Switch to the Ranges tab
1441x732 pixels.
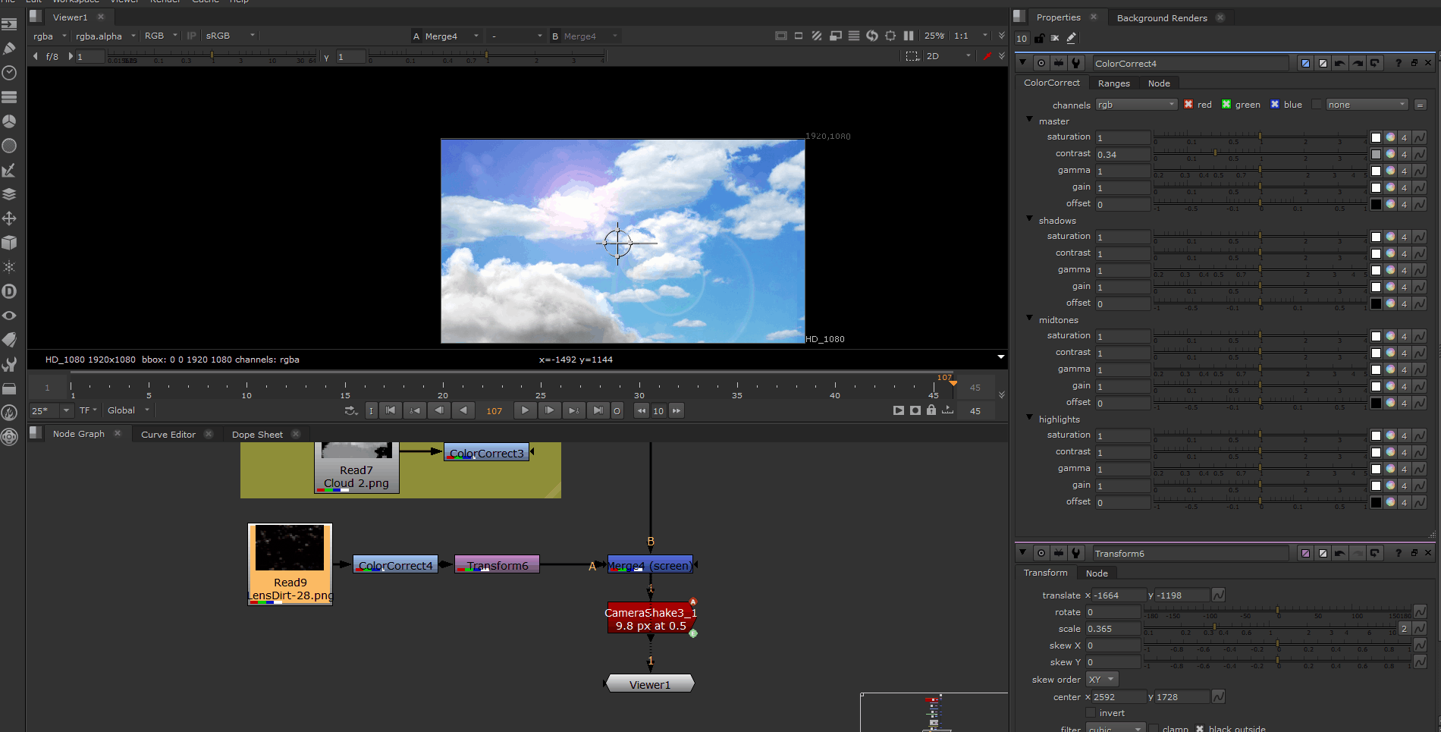click(x=1113, y=83)
